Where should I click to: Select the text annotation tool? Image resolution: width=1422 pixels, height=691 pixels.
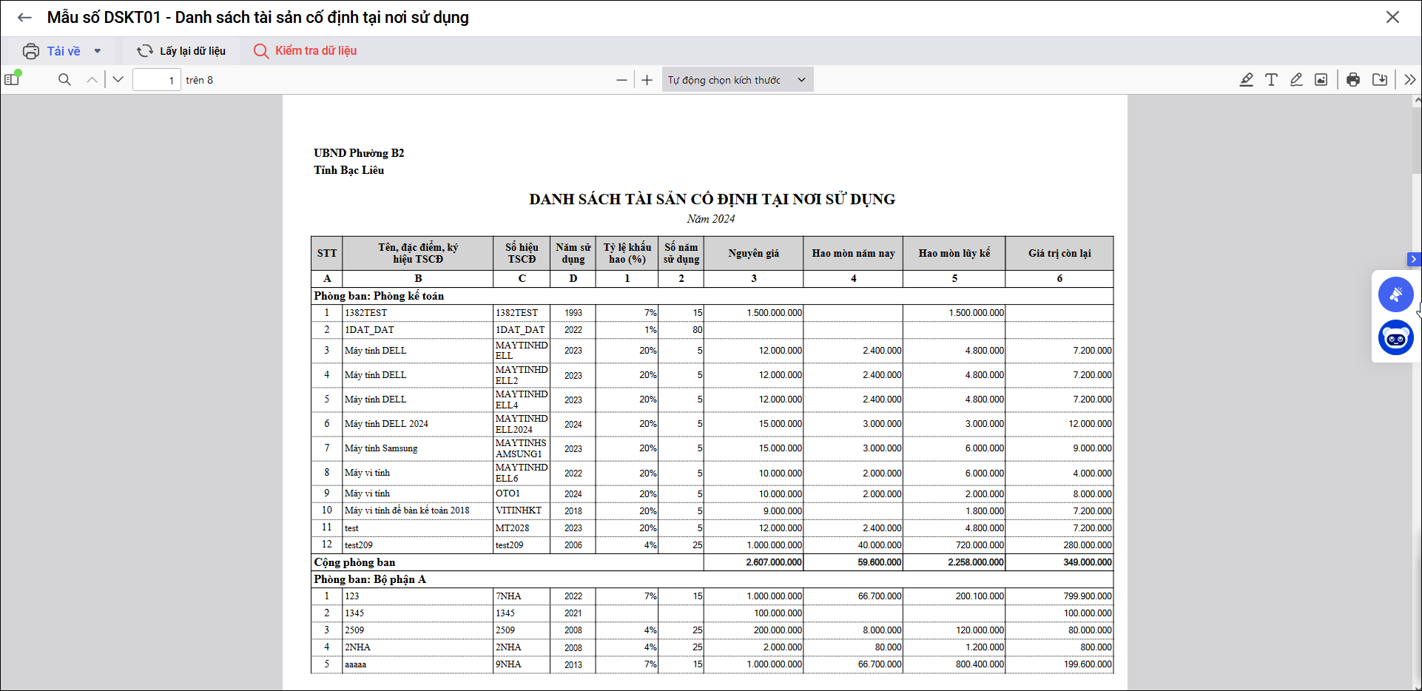point(1271,80)
